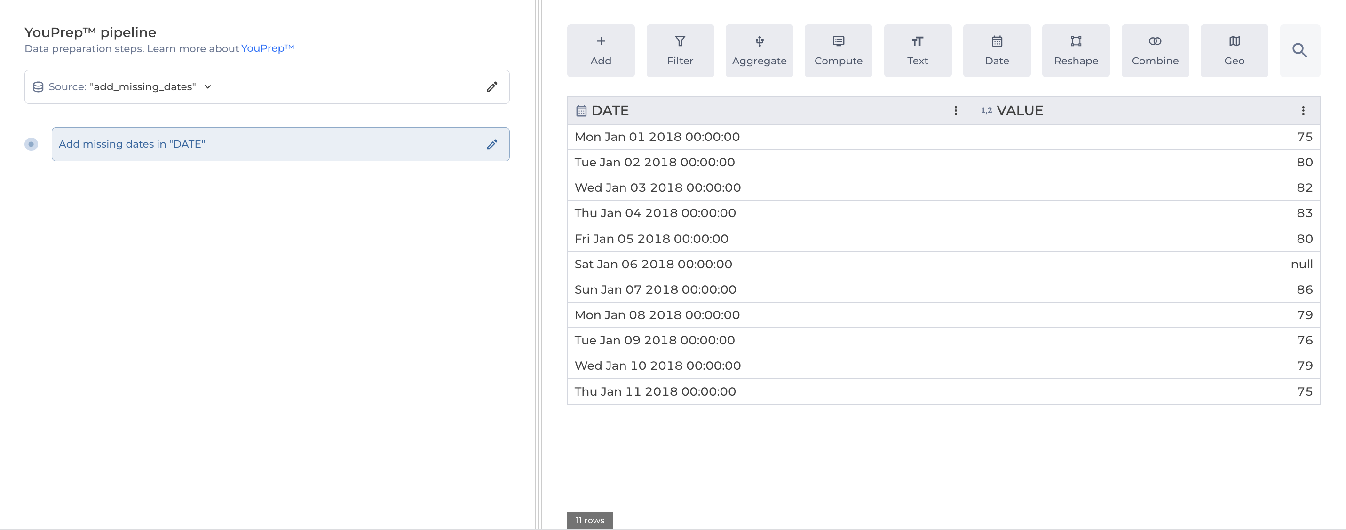Open the VALUE column options menu
The image size is (1346, 530).
coord(1303,111)
